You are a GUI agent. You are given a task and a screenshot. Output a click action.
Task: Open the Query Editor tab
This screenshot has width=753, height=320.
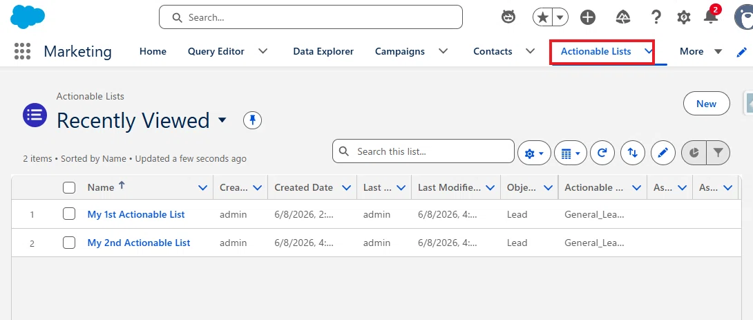pyautogui.click(x=216, y=51)
